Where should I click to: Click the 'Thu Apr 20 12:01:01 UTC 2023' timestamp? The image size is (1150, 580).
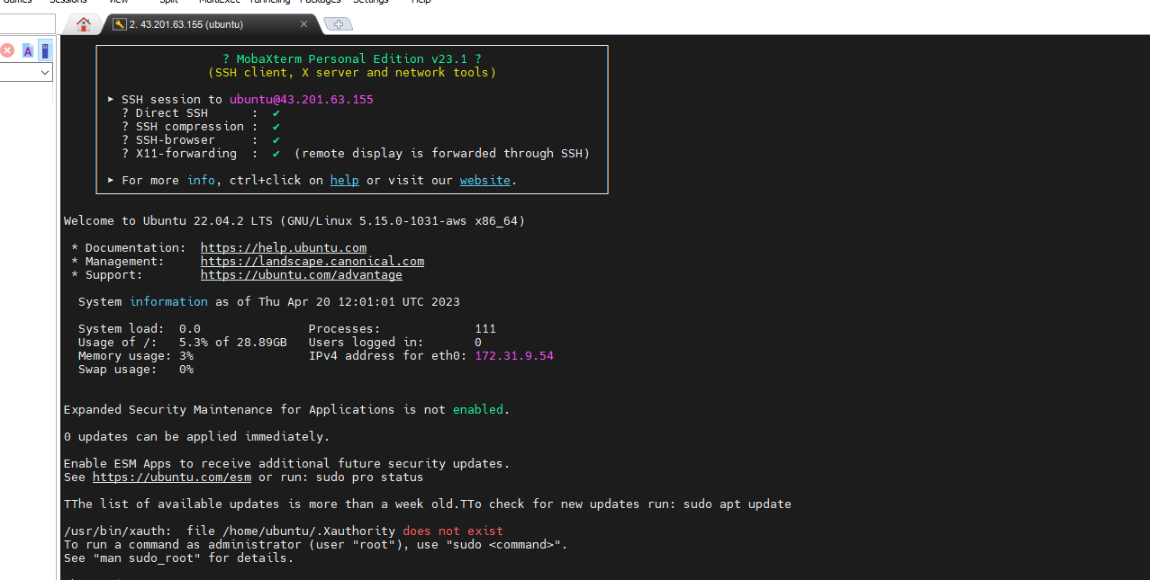point(359,301)
